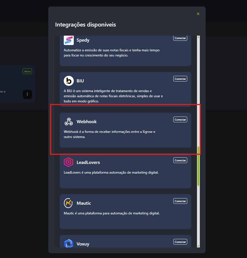Connect the BIU integration

click(x=180, y=79)
